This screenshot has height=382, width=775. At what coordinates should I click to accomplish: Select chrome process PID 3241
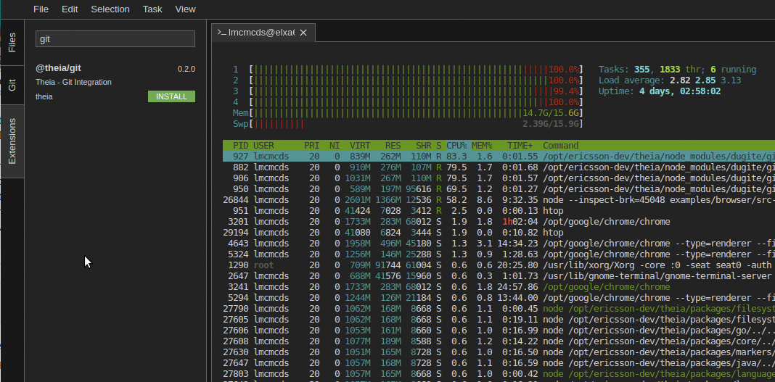pos(499,287)
